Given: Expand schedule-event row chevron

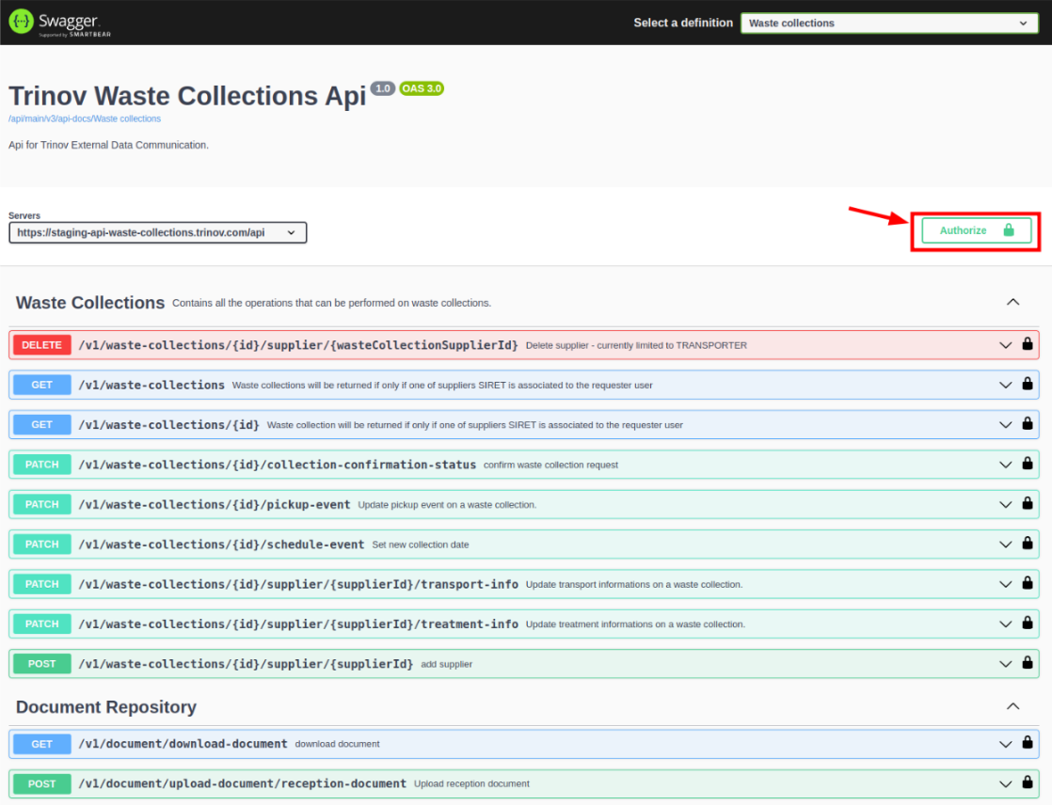Looking at the screenshot, I should (x=1005, y=545).
